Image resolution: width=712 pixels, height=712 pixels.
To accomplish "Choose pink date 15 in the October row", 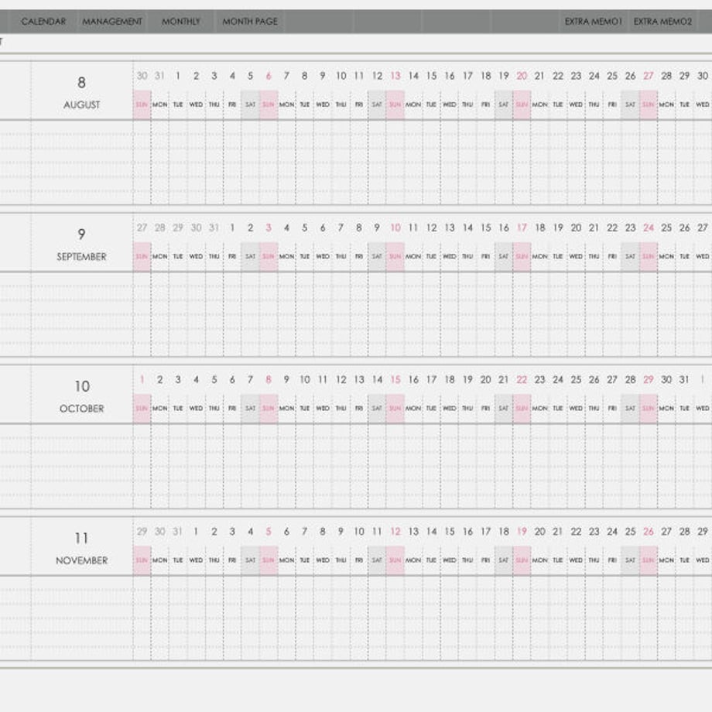I will point(395,380).
